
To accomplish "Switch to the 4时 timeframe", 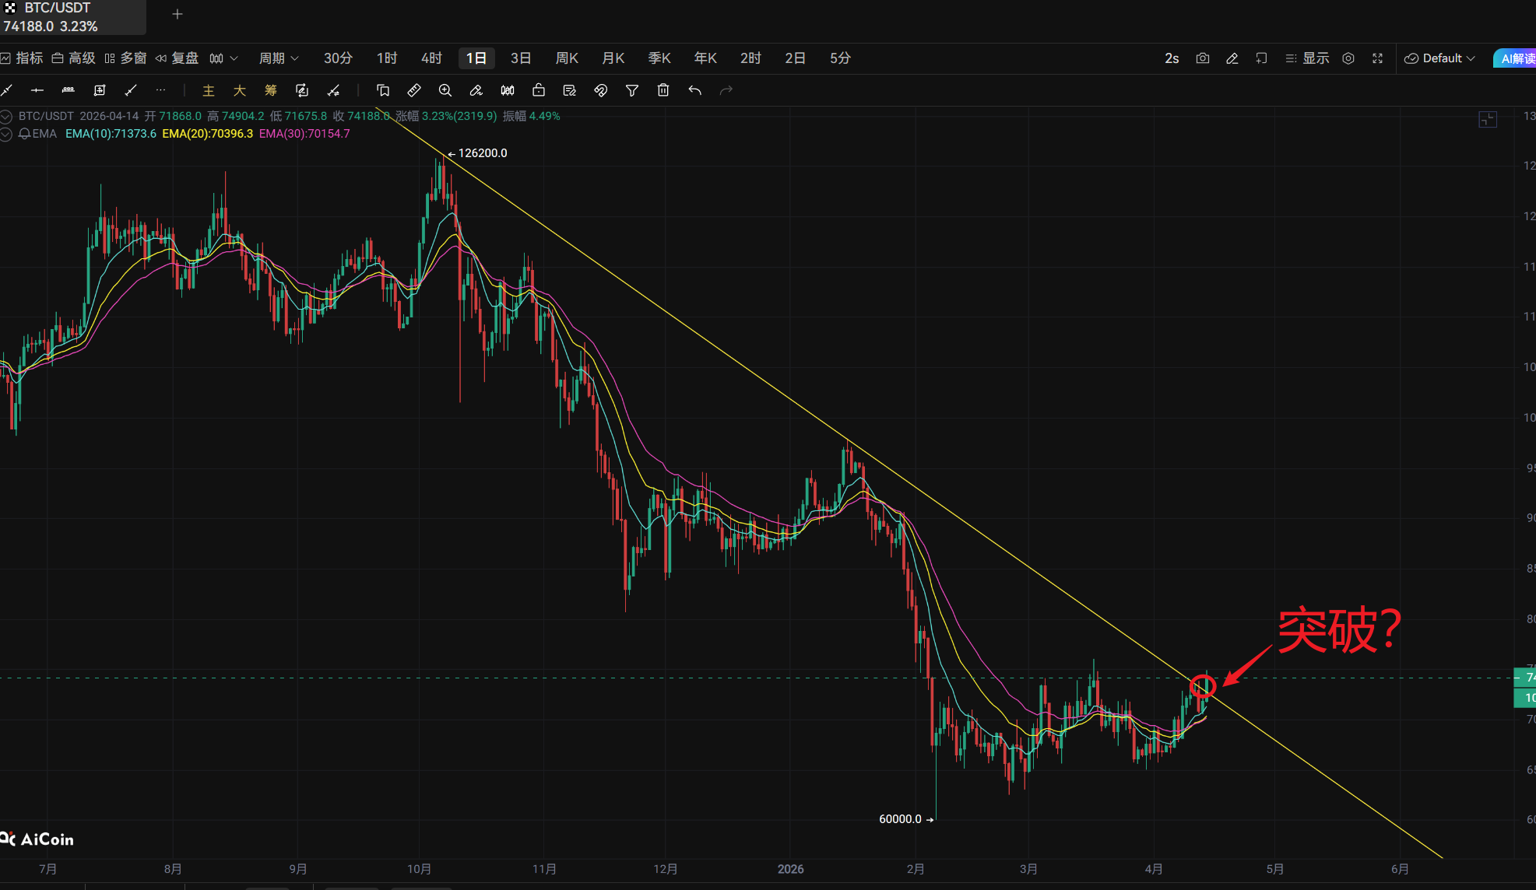I will [431, 58].
